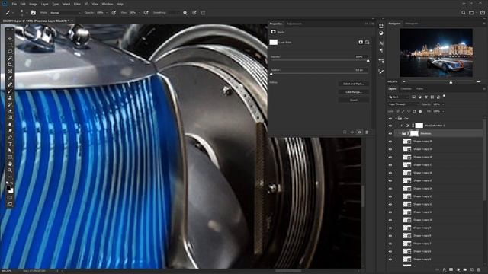Select the Zoom tool
The width and height of the screenshot is (488, 274).
tap(10, 170)
